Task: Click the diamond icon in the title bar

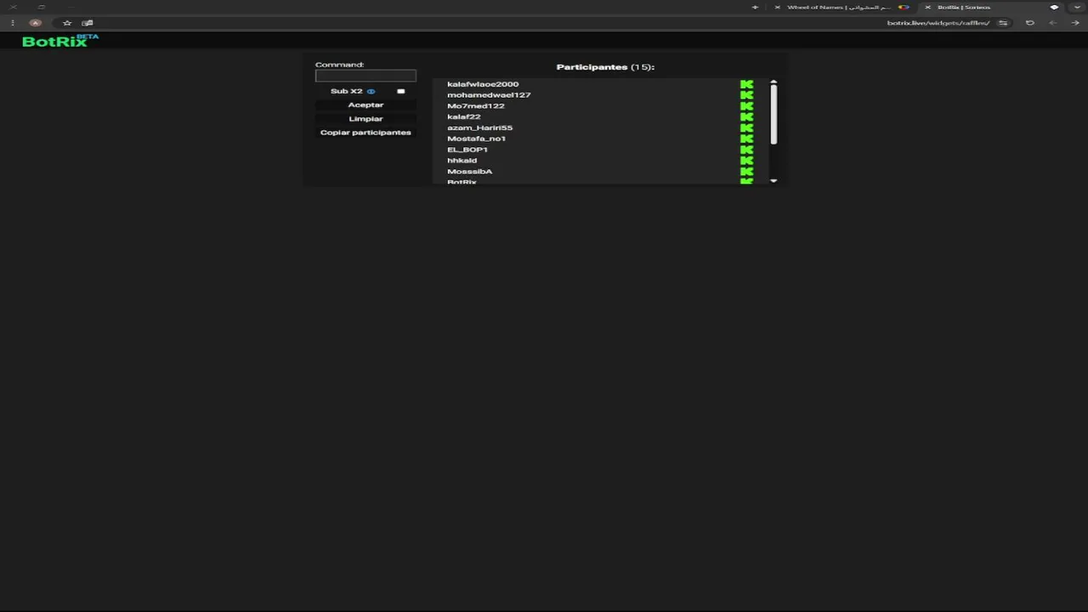Action: 1054,7
